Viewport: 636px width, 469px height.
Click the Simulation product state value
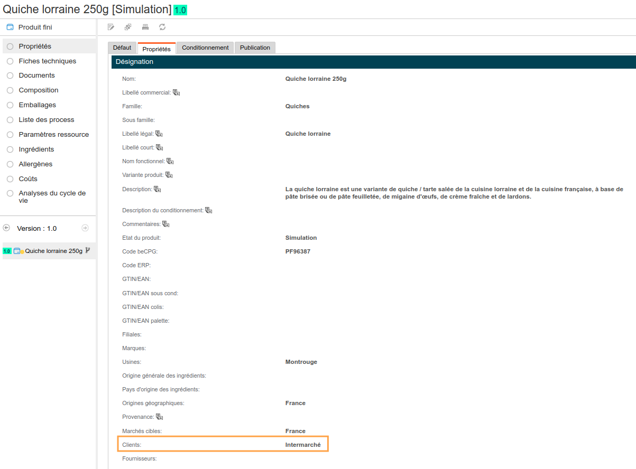(x=301, y=238)
